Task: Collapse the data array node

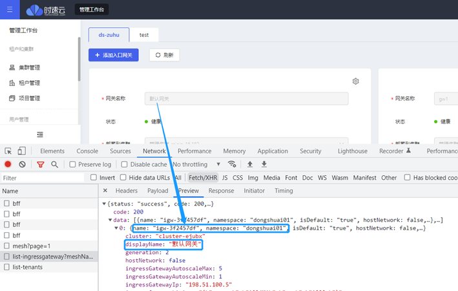Action: (110, 220)
